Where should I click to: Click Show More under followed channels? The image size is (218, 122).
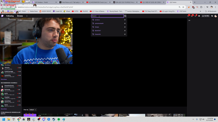[4, 79]
